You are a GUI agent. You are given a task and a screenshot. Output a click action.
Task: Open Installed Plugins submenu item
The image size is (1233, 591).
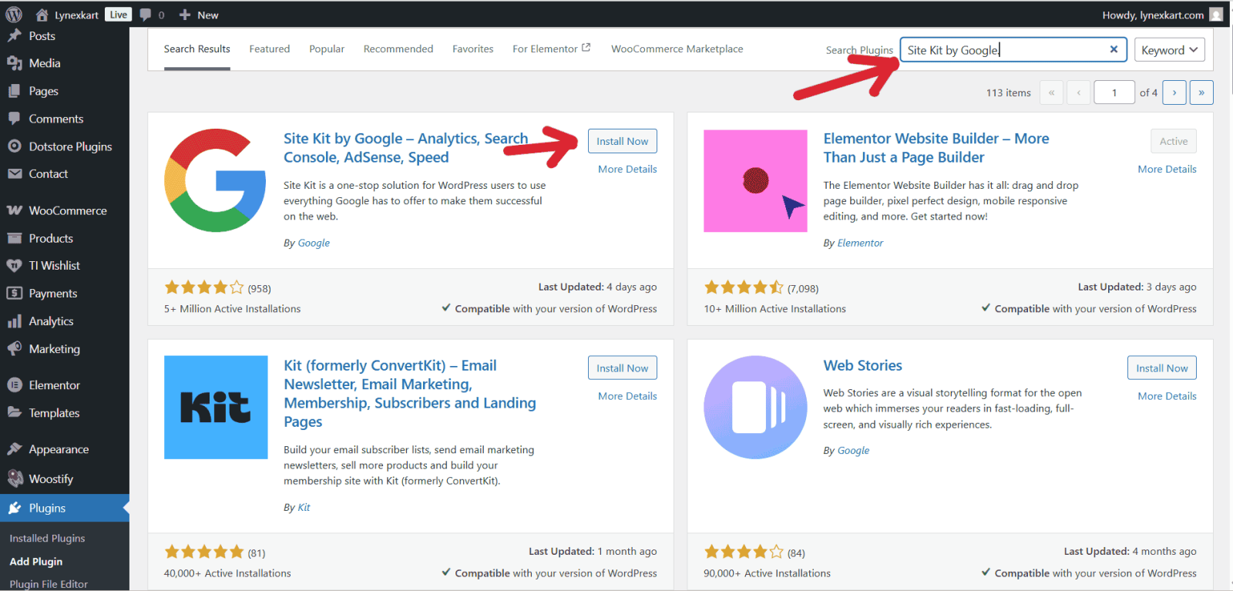tap(47, 539)
